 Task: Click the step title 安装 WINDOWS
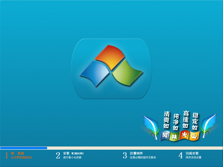(x=73, y=153)
